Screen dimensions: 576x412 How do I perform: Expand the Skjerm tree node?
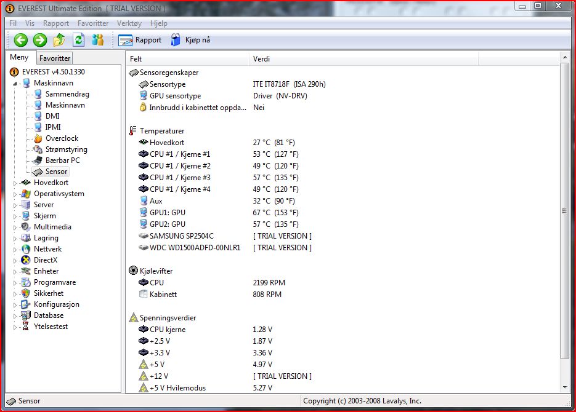pyautogui.click(x=15, y=216)
